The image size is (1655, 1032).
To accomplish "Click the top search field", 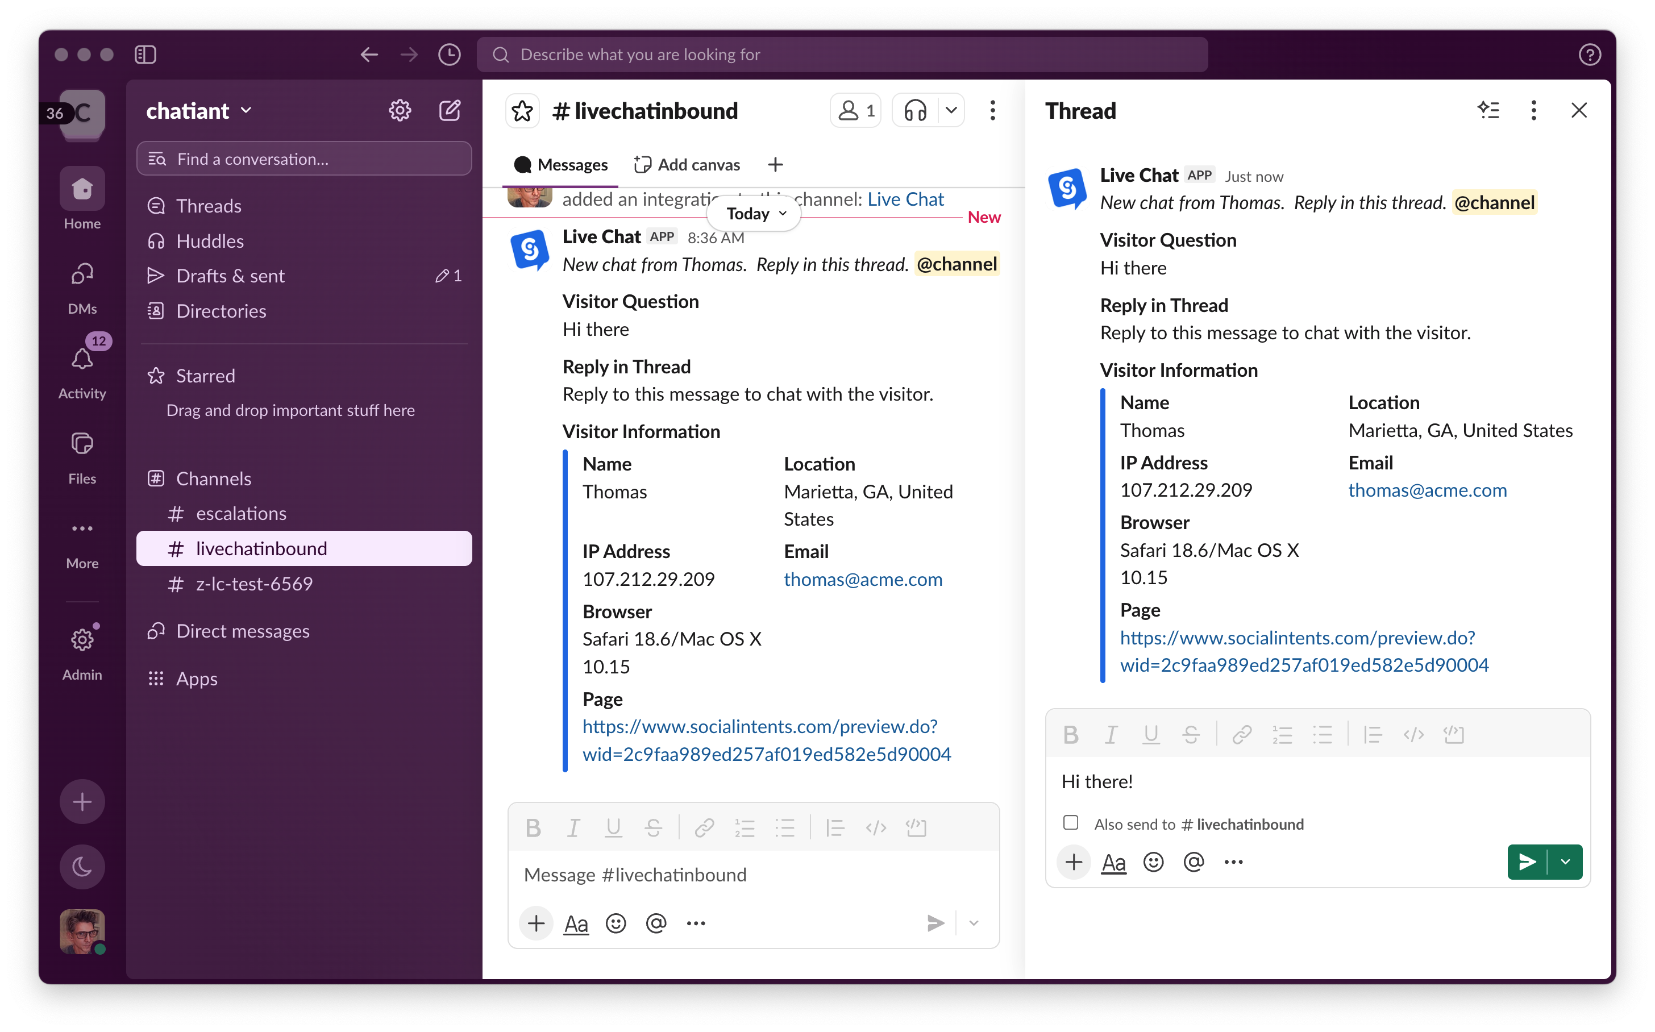I will tap(842, 55).
